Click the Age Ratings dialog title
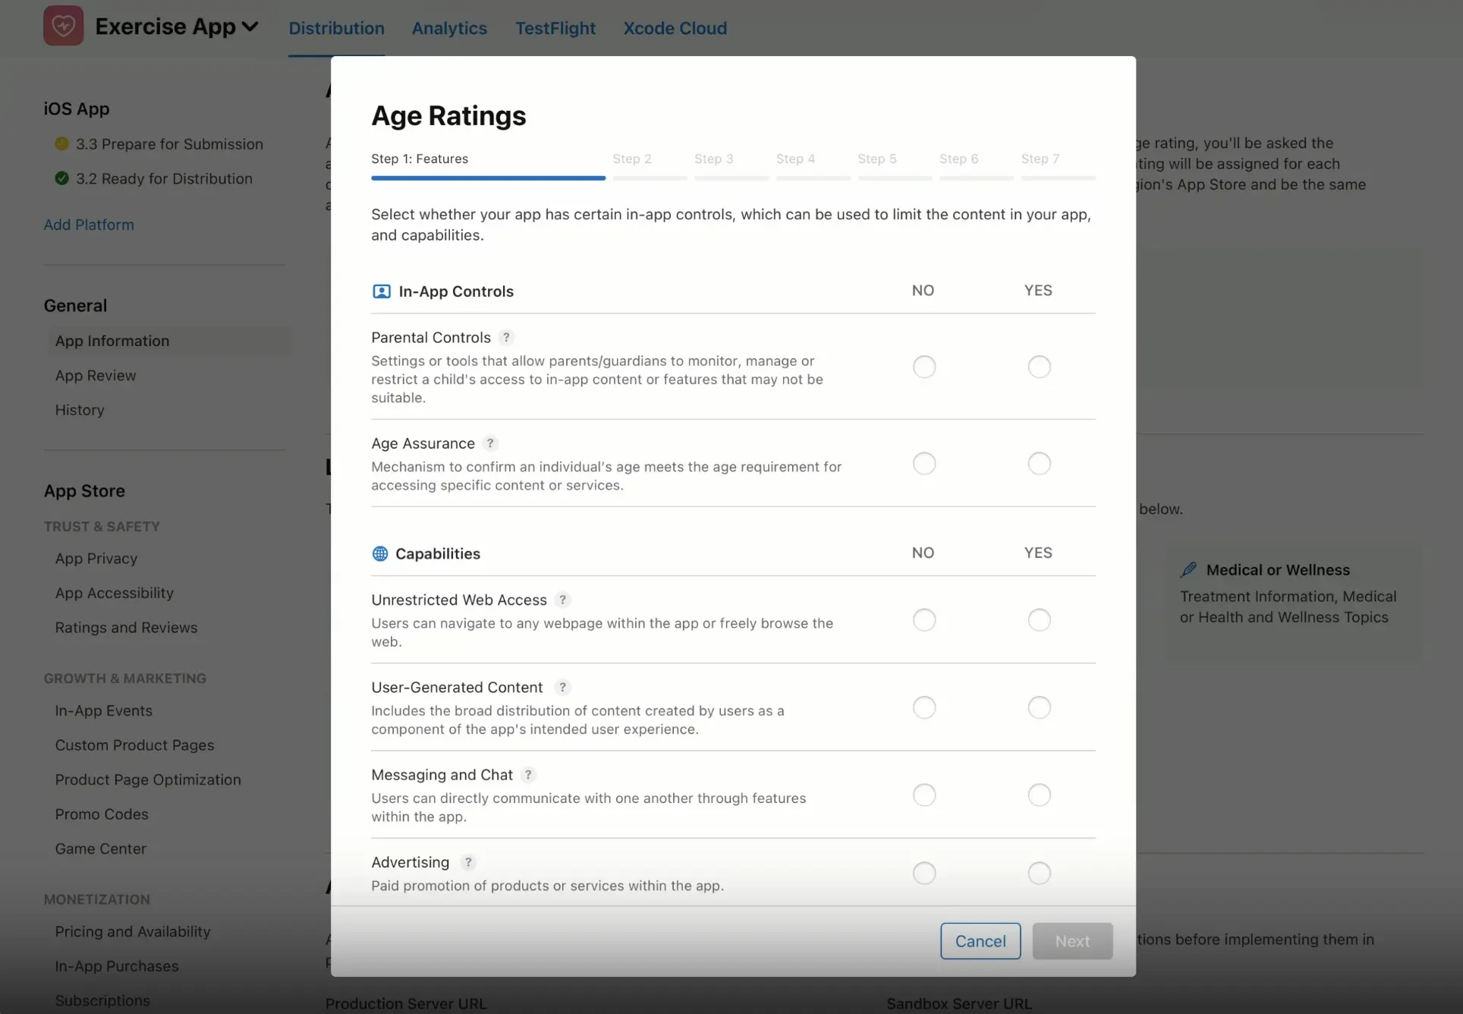1463x1014 pixels. [448, 115]
